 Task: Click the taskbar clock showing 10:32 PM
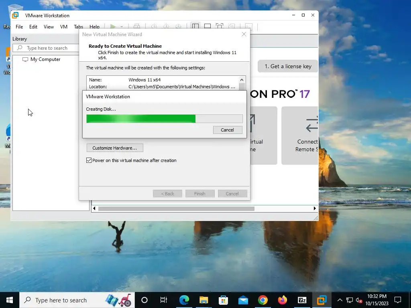pos(377,300)
